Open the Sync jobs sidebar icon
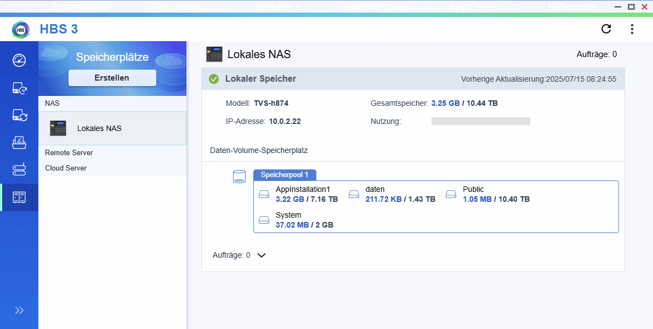653x329 pixels. click(19, 115)
